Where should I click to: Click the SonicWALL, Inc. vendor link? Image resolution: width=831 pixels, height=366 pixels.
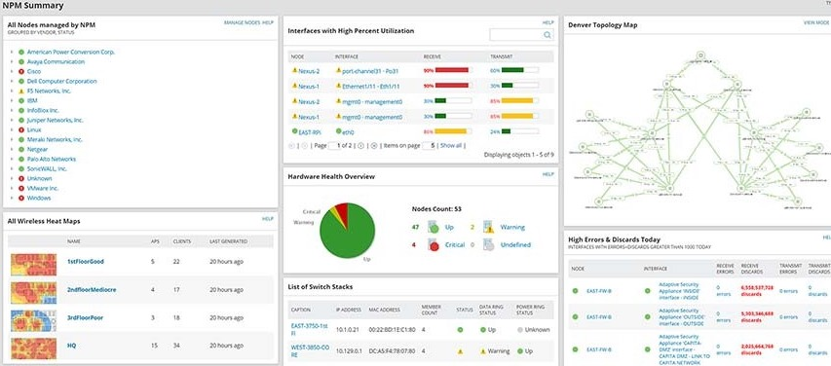point(47,169)
